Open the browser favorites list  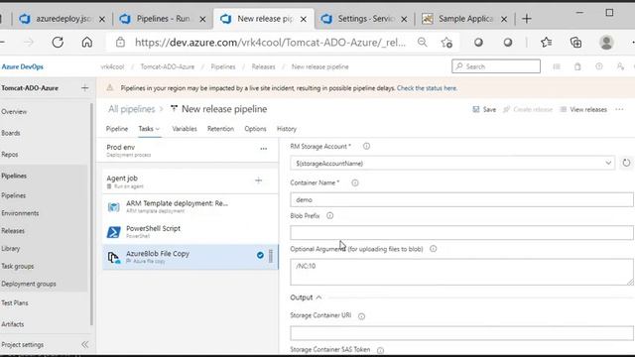click(546, 42)
